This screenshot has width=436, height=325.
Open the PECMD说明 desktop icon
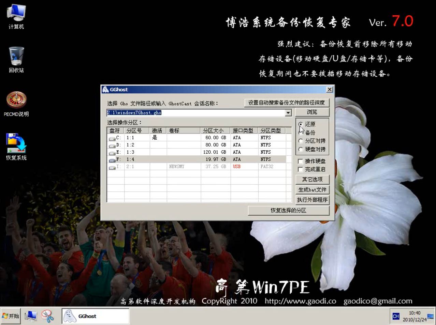pos(16,104)
